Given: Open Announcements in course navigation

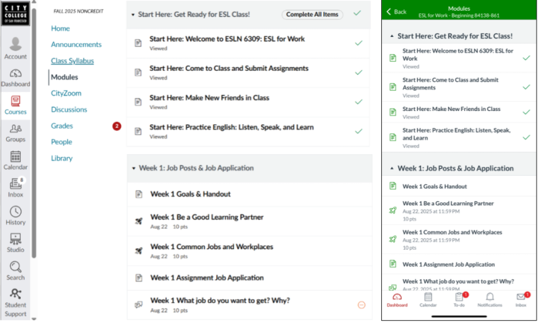Looking at the screenshot, I should [x=76, y=44].
